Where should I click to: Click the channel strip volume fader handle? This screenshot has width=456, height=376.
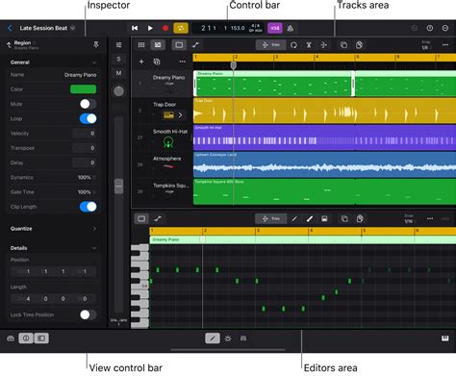click(x=118, y=187)
